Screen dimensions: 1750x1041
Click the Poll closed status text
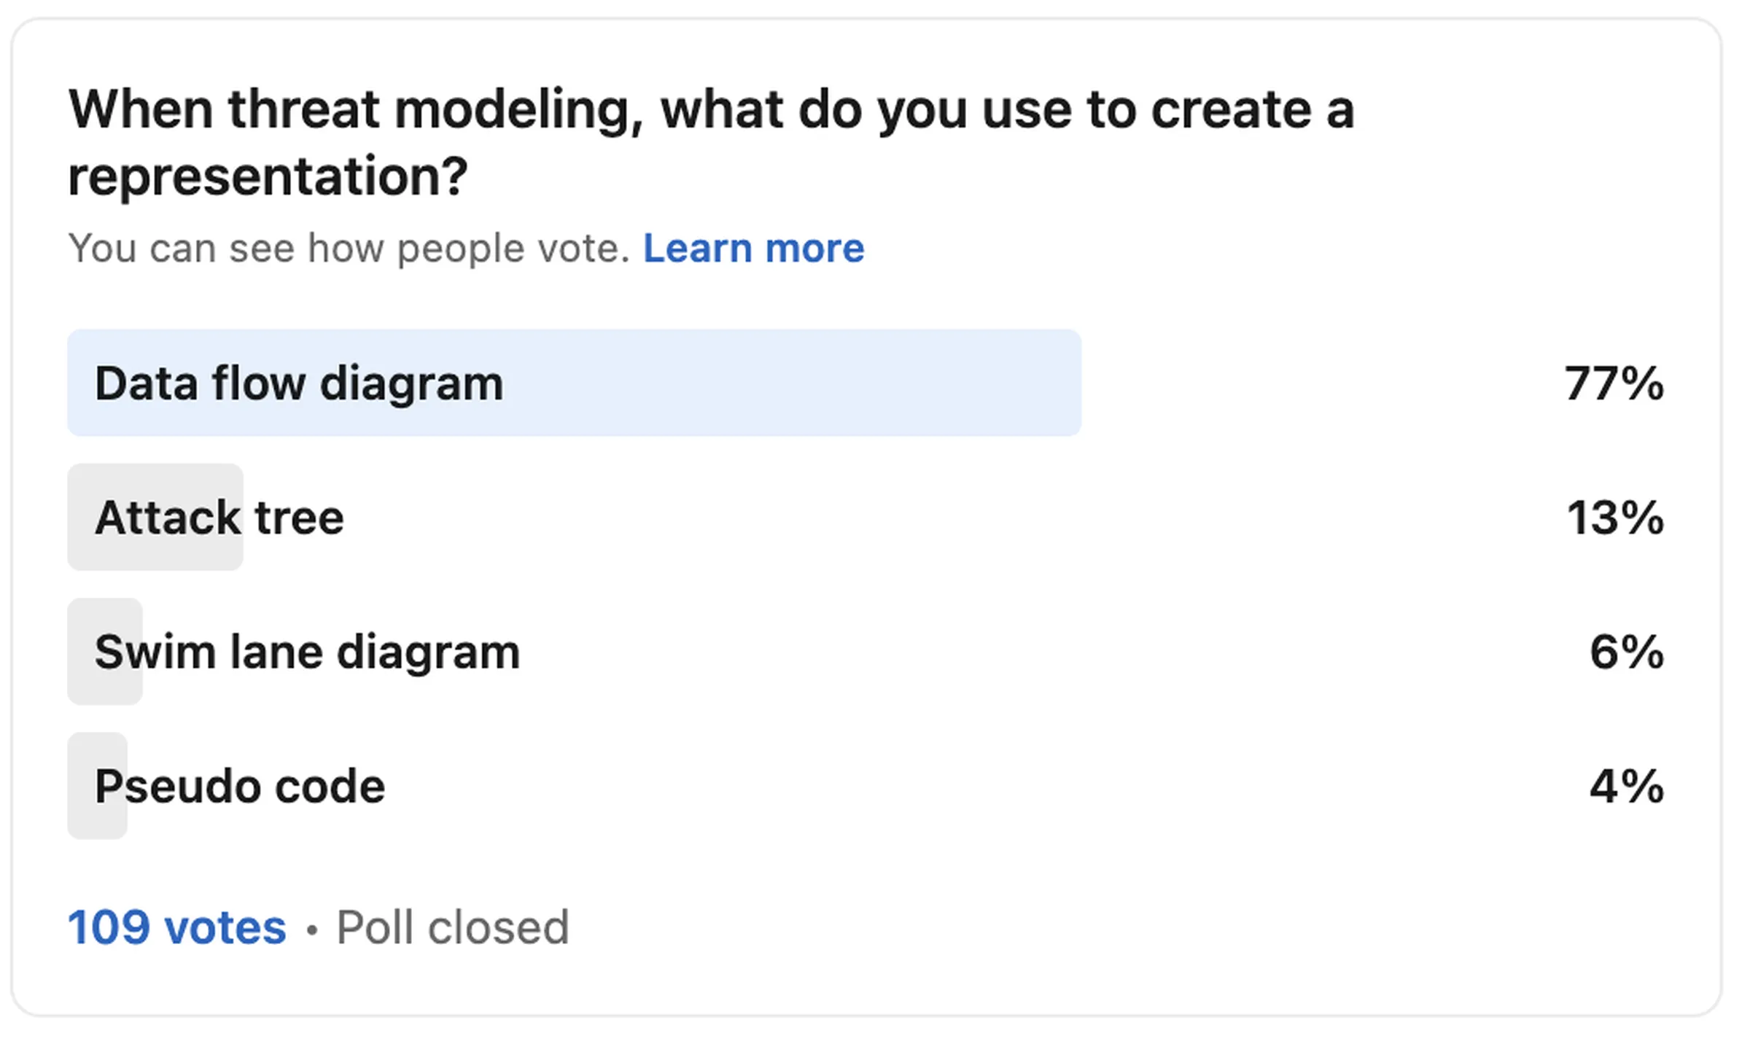pos(452,927)
